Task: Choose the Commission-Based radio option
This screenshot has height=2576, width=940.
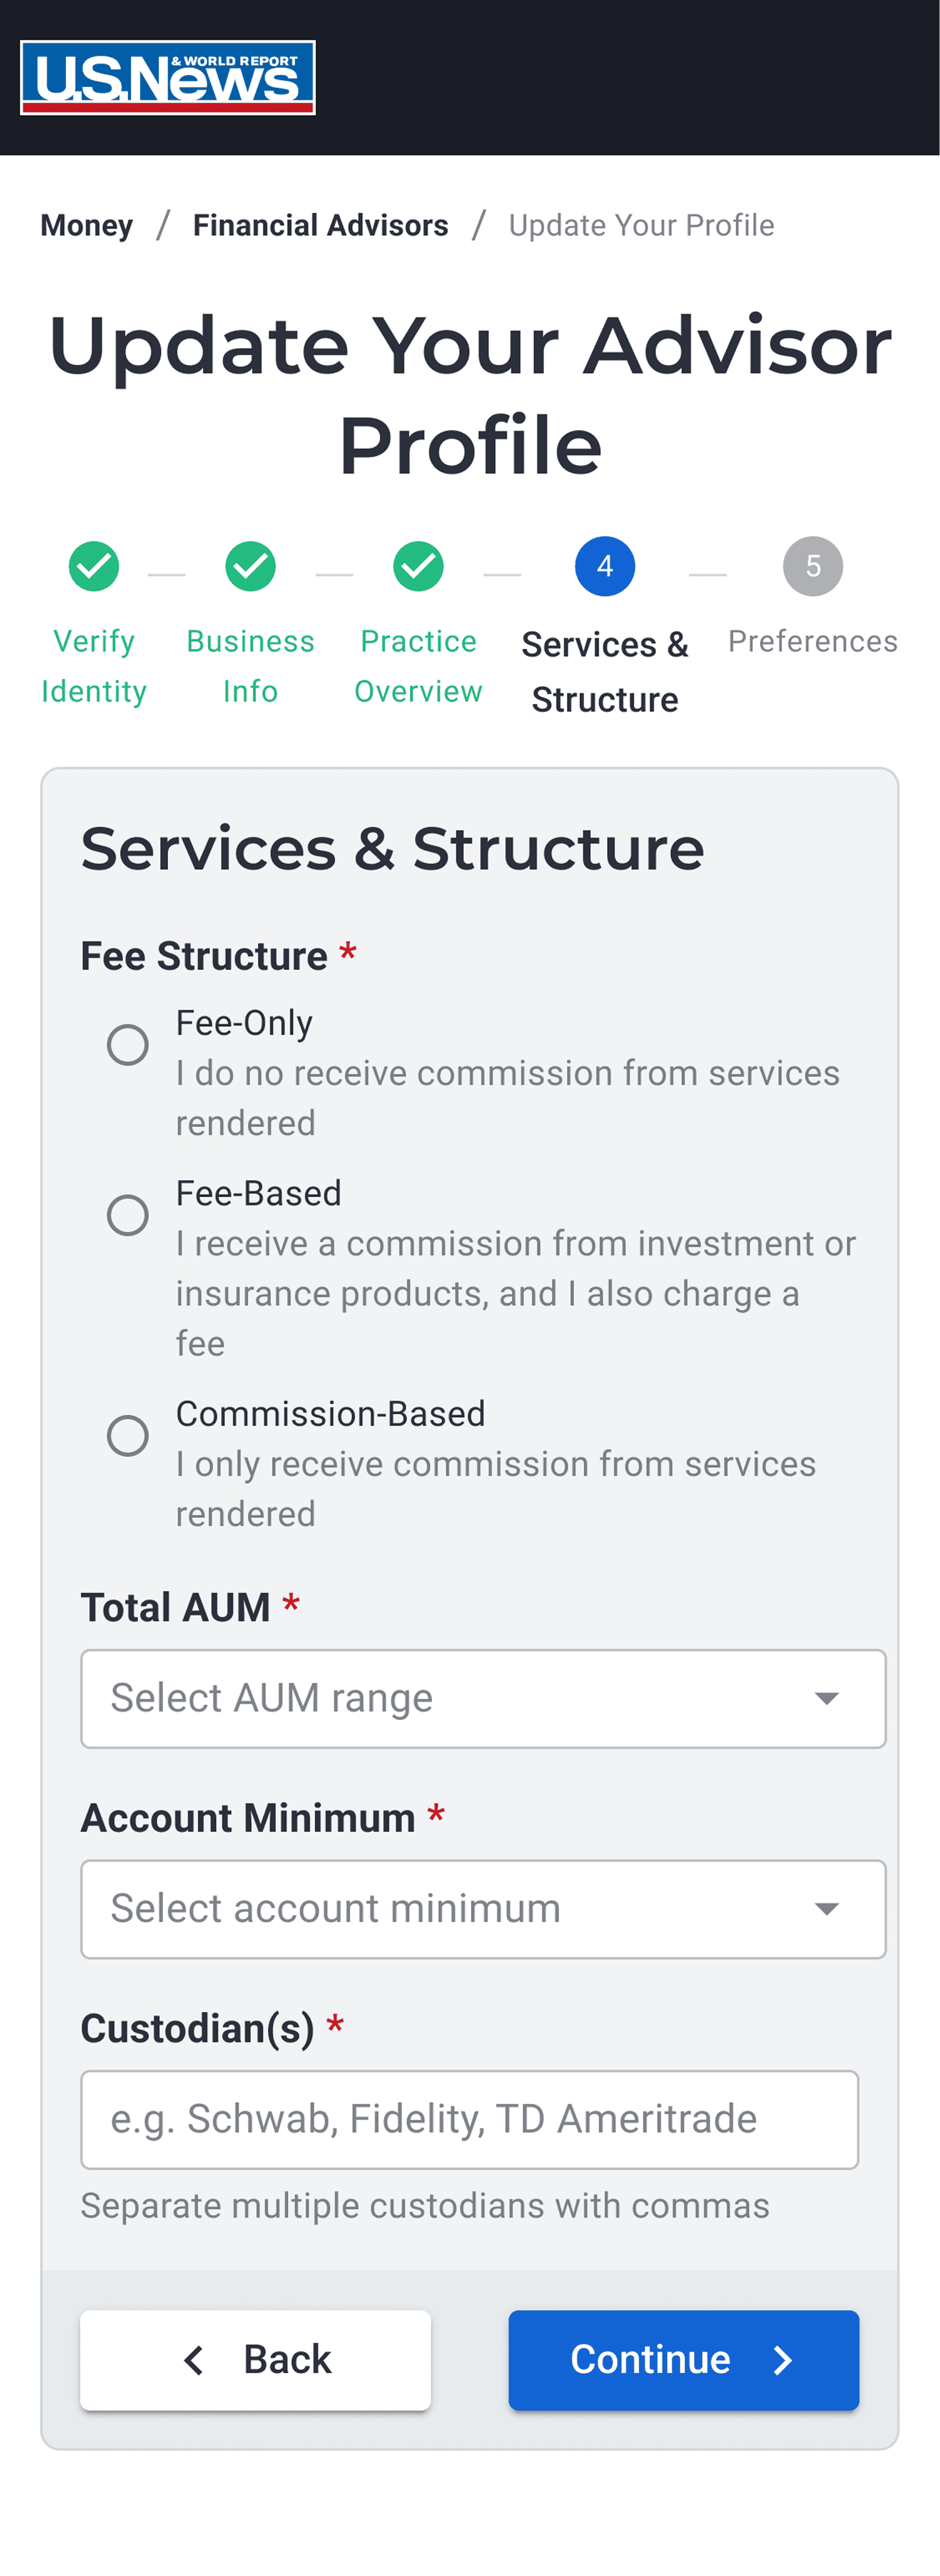Action: coord(128,1436)
